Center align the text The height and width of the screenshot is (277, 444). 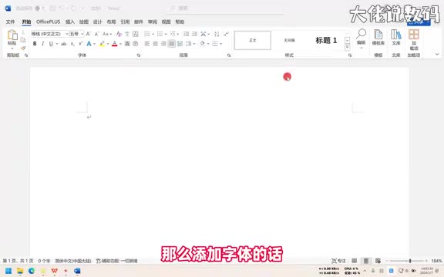(x=155, y=44)
